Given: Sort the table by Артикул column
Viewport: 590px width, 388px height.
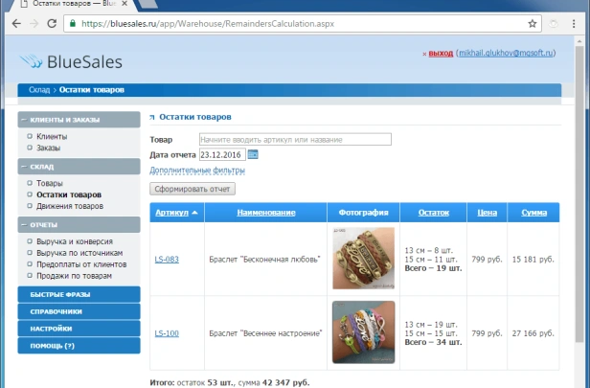Looking at the screenshot, I should pyautogui.click(x=171, y=212).
